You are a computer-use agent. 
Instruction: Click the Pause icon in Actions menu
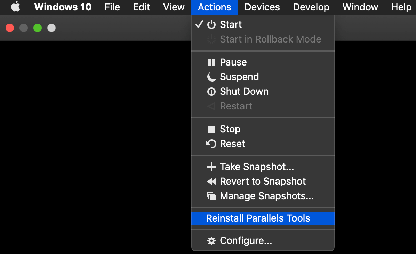[211, 62]
